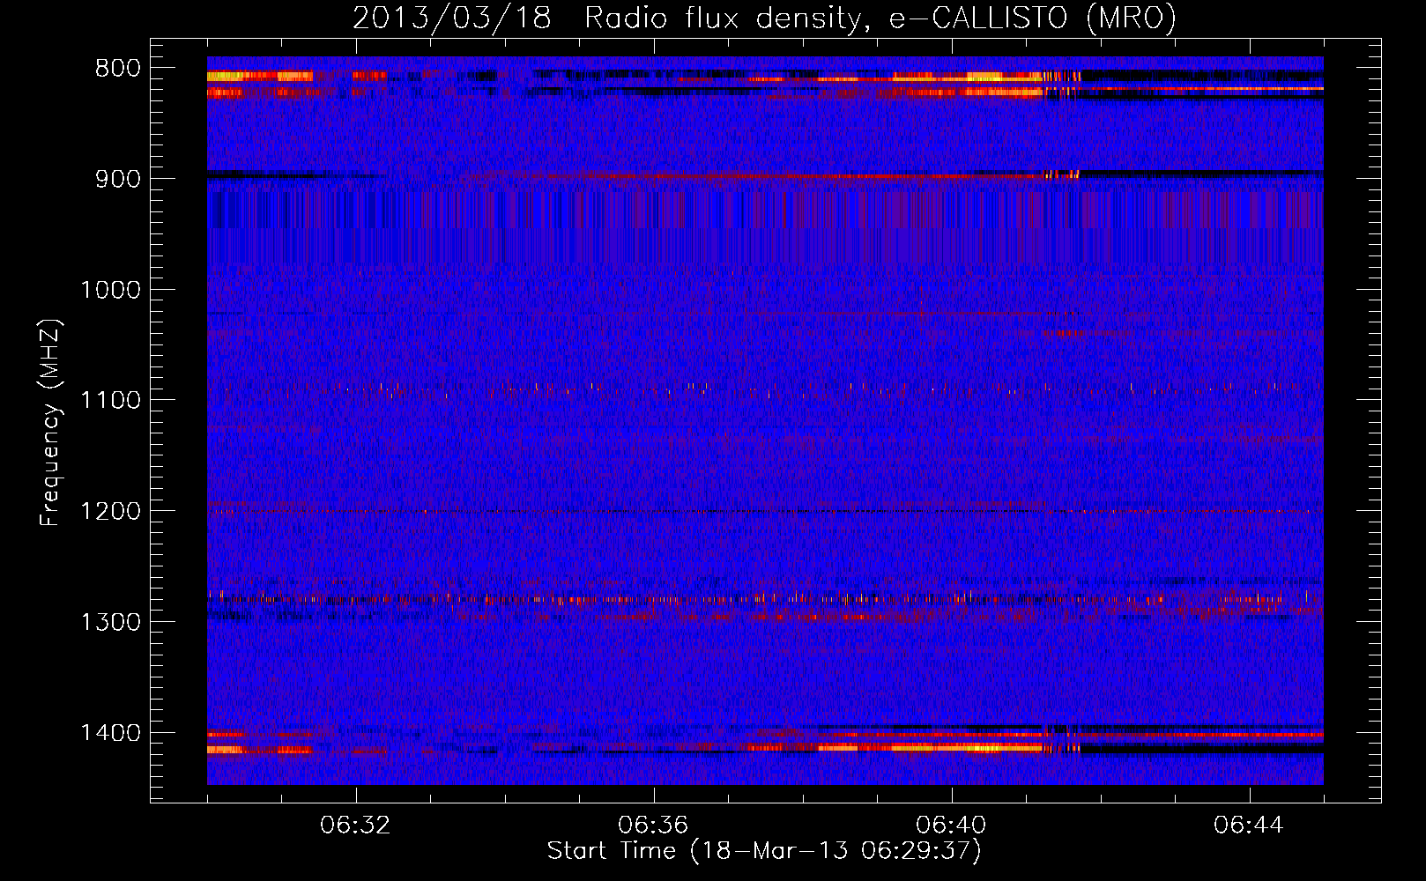The image size is (1426, 881).
Task: Select the 900 frequency tick label
Action: [x=117, y=179]
